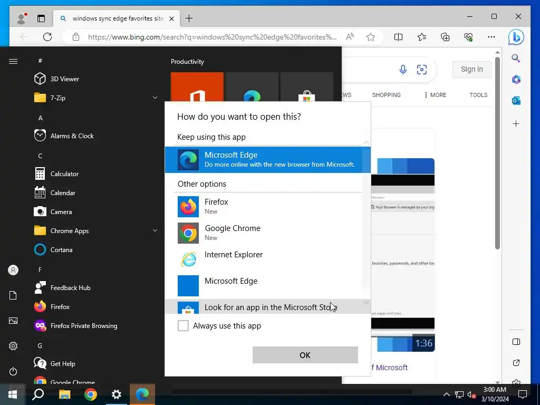Open Get Help app
The image size is (540, 405).
(96, 364)
